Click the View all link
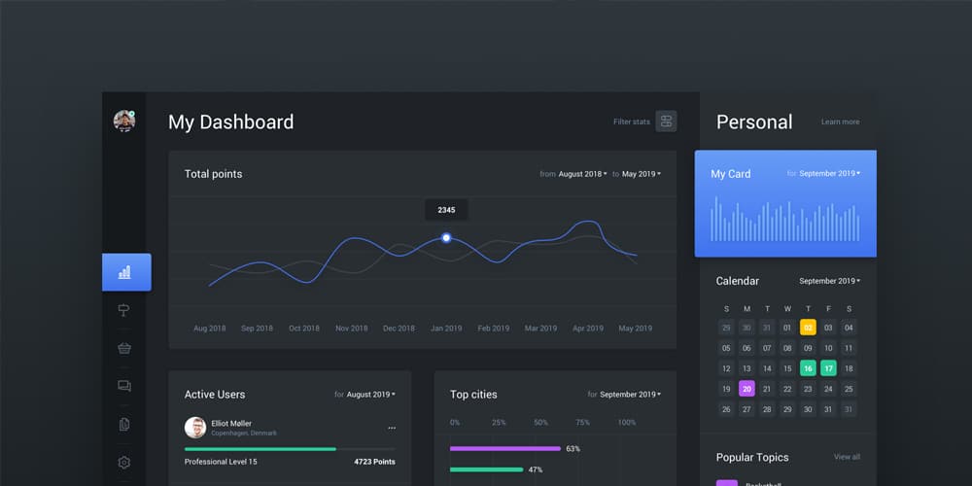The image size is (972, 486). coord(847,457)
